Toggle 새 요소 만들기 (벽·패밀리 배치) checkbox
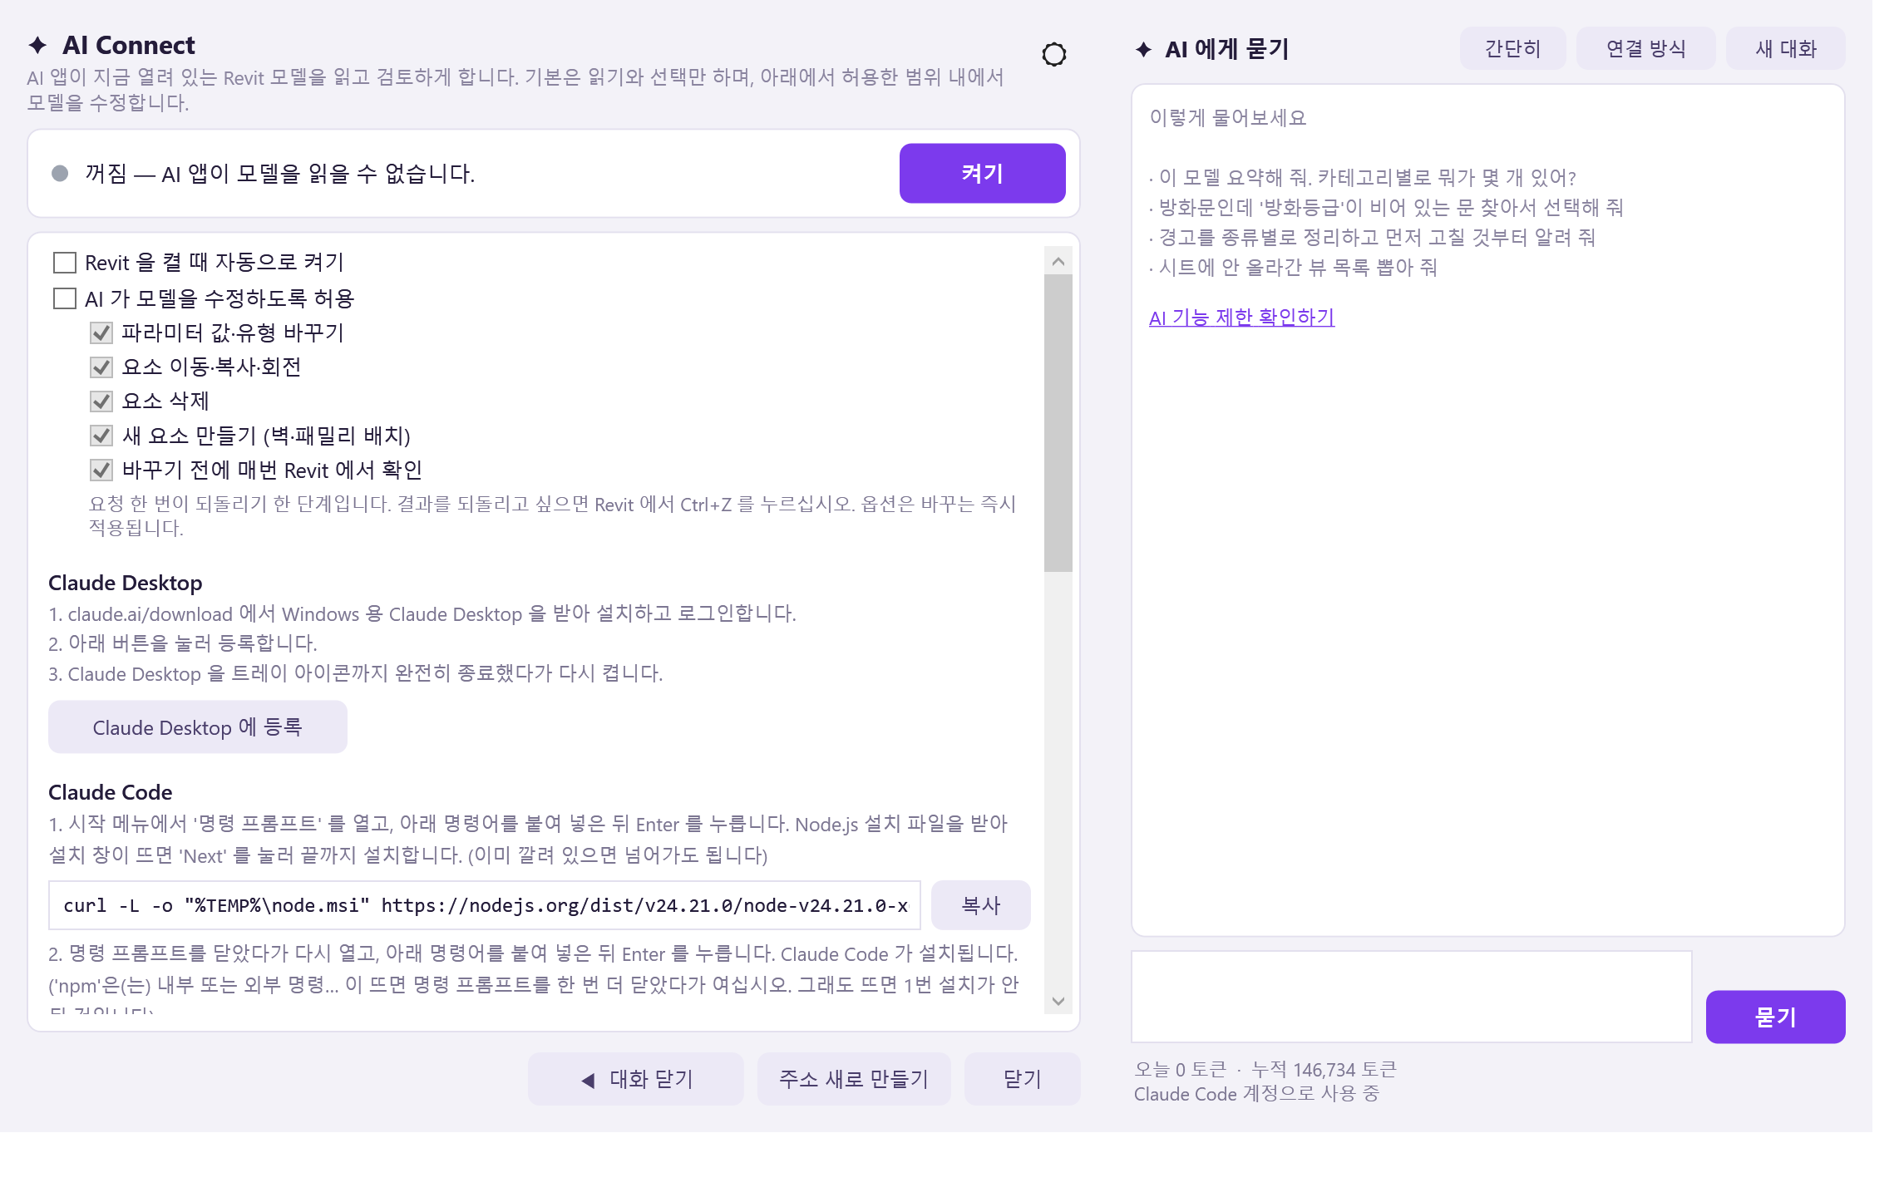1899x1197 pixels. tap(101, 436)
